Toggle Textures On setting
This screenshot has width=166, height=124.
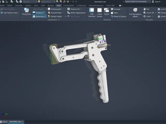pos(73,9)
